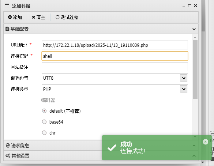Click the 添加 plus-circle icon
Image resolution: width=214 pixels, height=166 pixels.
pos(10,17)
